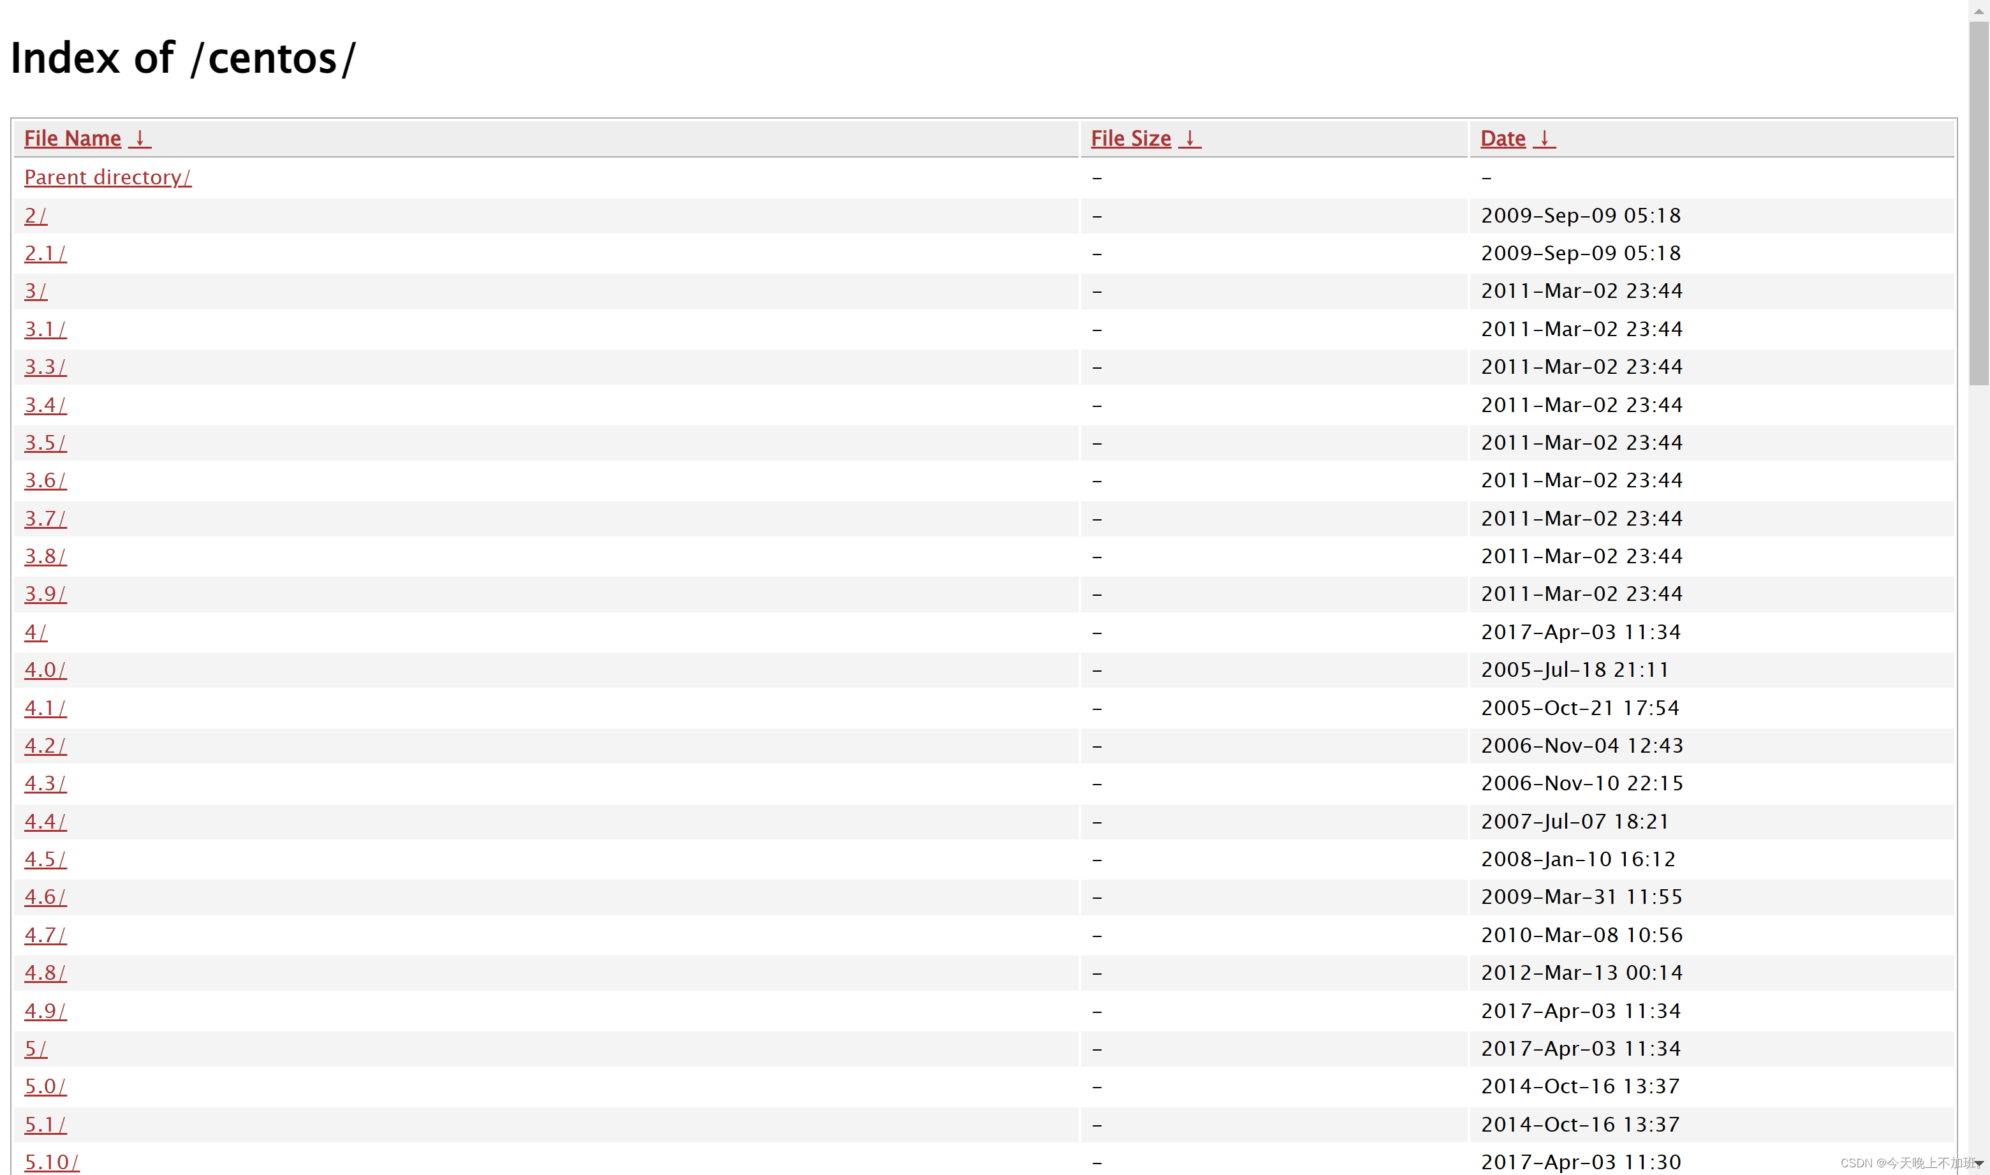Viewport: 1990px width, 1175px height.
Task: Open the 5/ directory
Action: click(36, 1048)
